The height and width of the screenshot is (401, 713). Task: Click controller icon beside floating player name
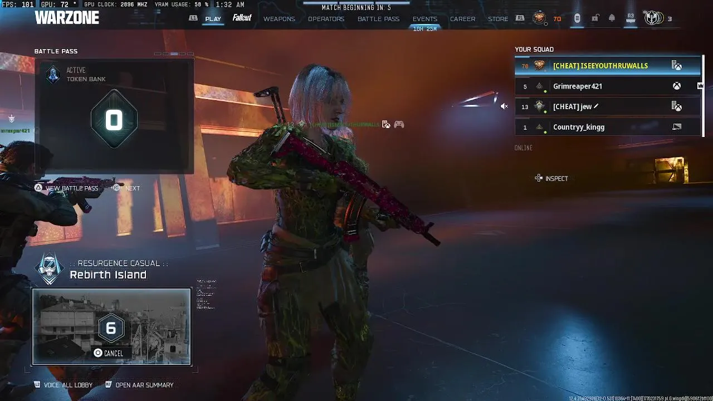pos(399,125)
